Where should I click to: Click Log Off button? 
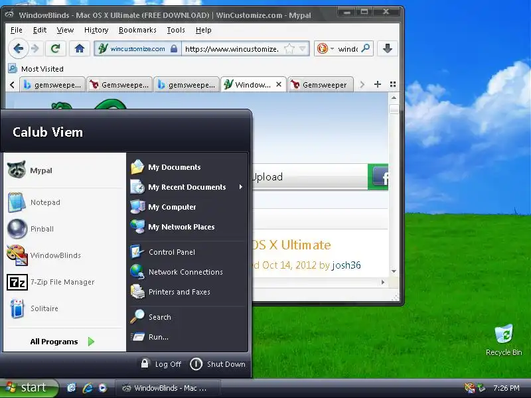(161, 364)
